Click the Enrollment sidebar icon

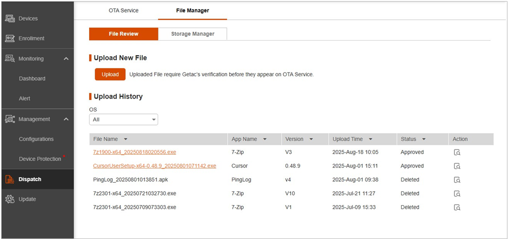coord(10,38)
